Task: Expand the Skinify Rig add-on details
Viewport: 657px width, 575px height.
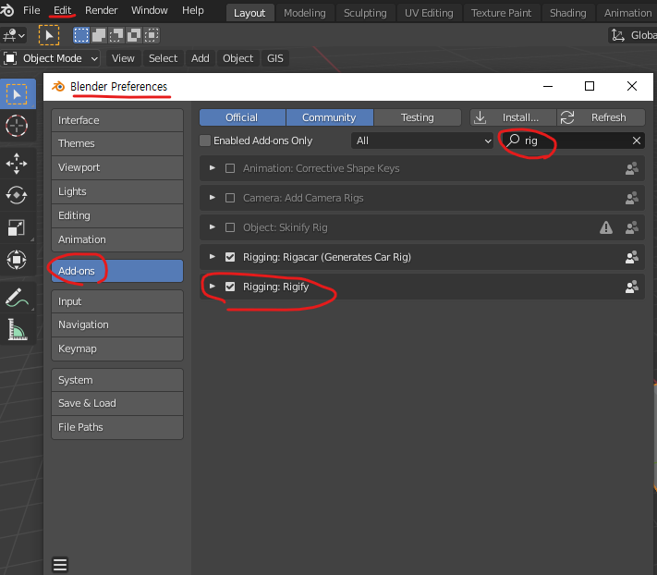Action: point(213,227)
